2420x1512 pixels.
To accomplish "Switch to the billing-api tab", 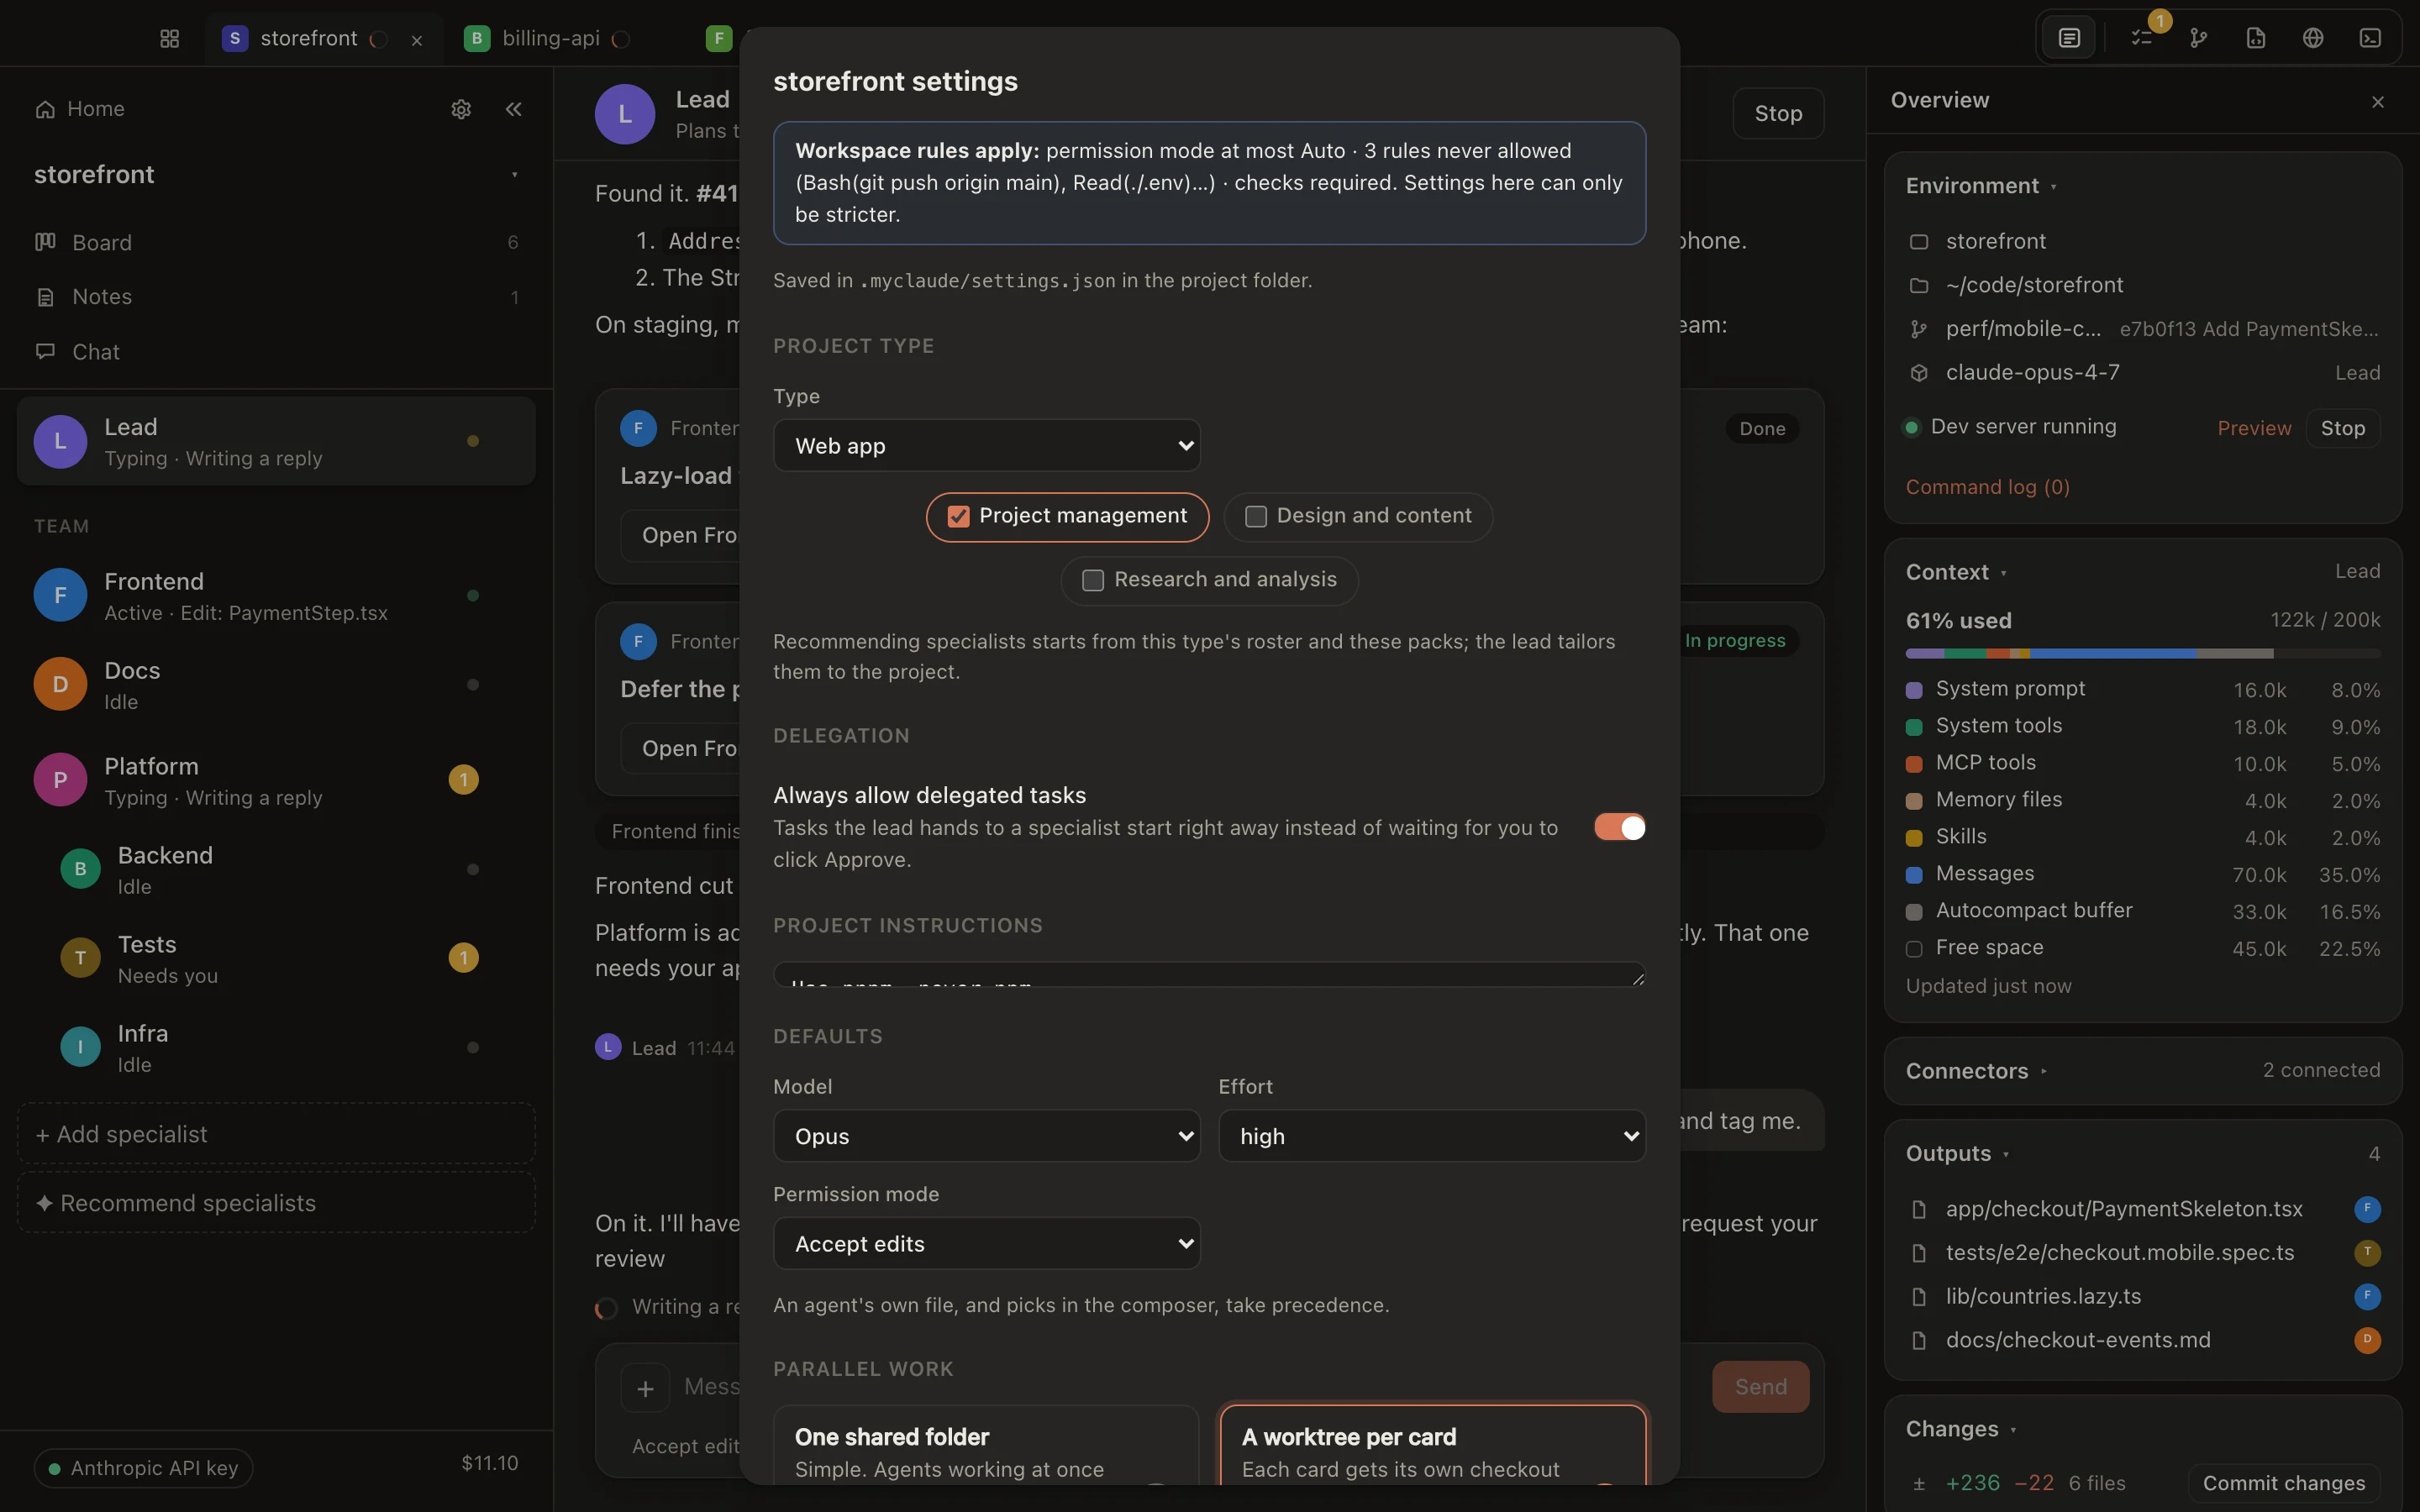I will tap(550, 38).
